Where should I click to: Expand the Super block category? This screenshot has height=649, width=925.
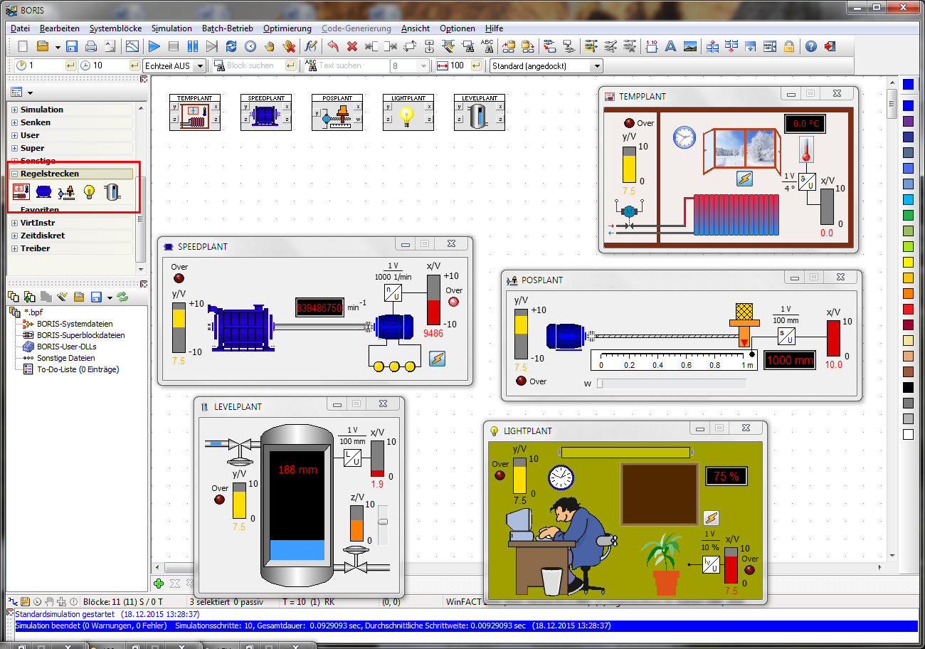pyautogui.click(x=15, y=148)
